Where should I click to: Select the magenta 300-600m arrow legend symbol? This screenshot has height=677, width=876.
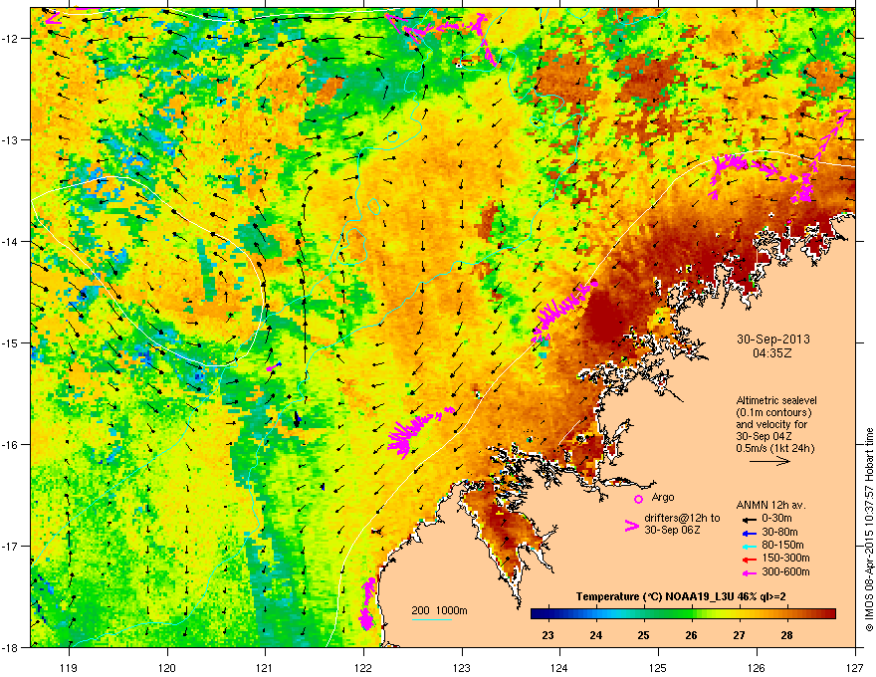click(x=750, y=572)
